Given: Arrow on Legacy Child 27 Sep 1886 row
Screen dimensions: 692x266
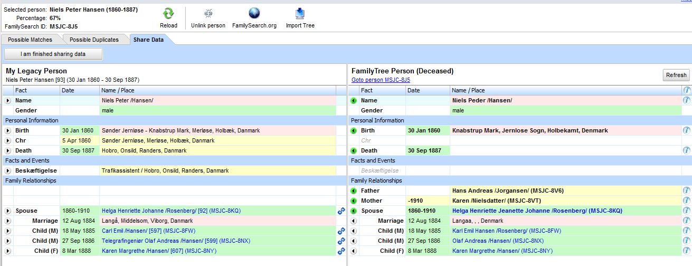Looking at the screenshot, I should [x=7, y=241].
